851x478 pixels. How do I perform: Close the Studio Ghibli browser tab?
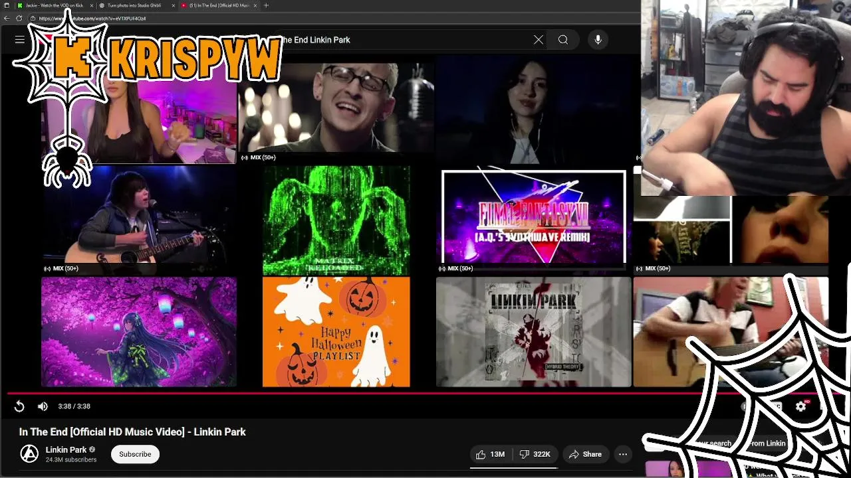point(174,5)
